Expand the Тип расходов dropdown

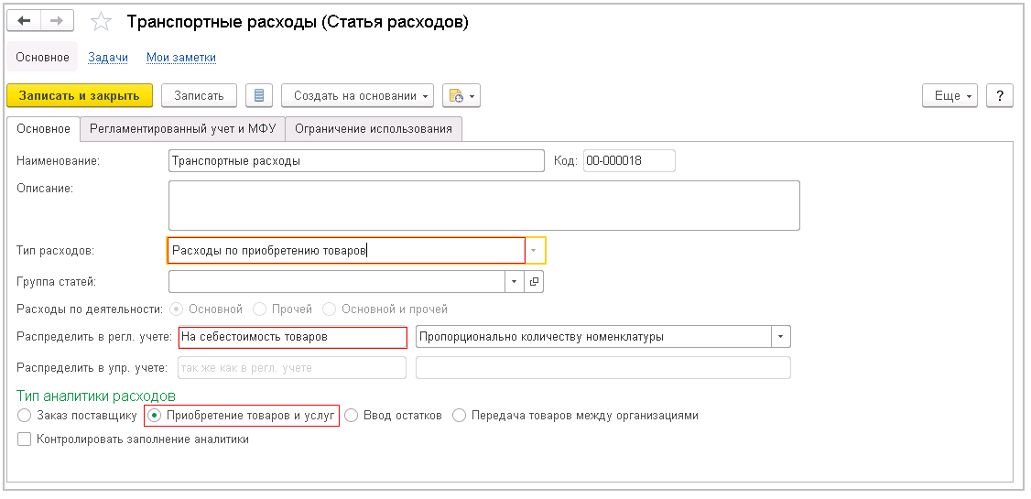tap(535, 250)
